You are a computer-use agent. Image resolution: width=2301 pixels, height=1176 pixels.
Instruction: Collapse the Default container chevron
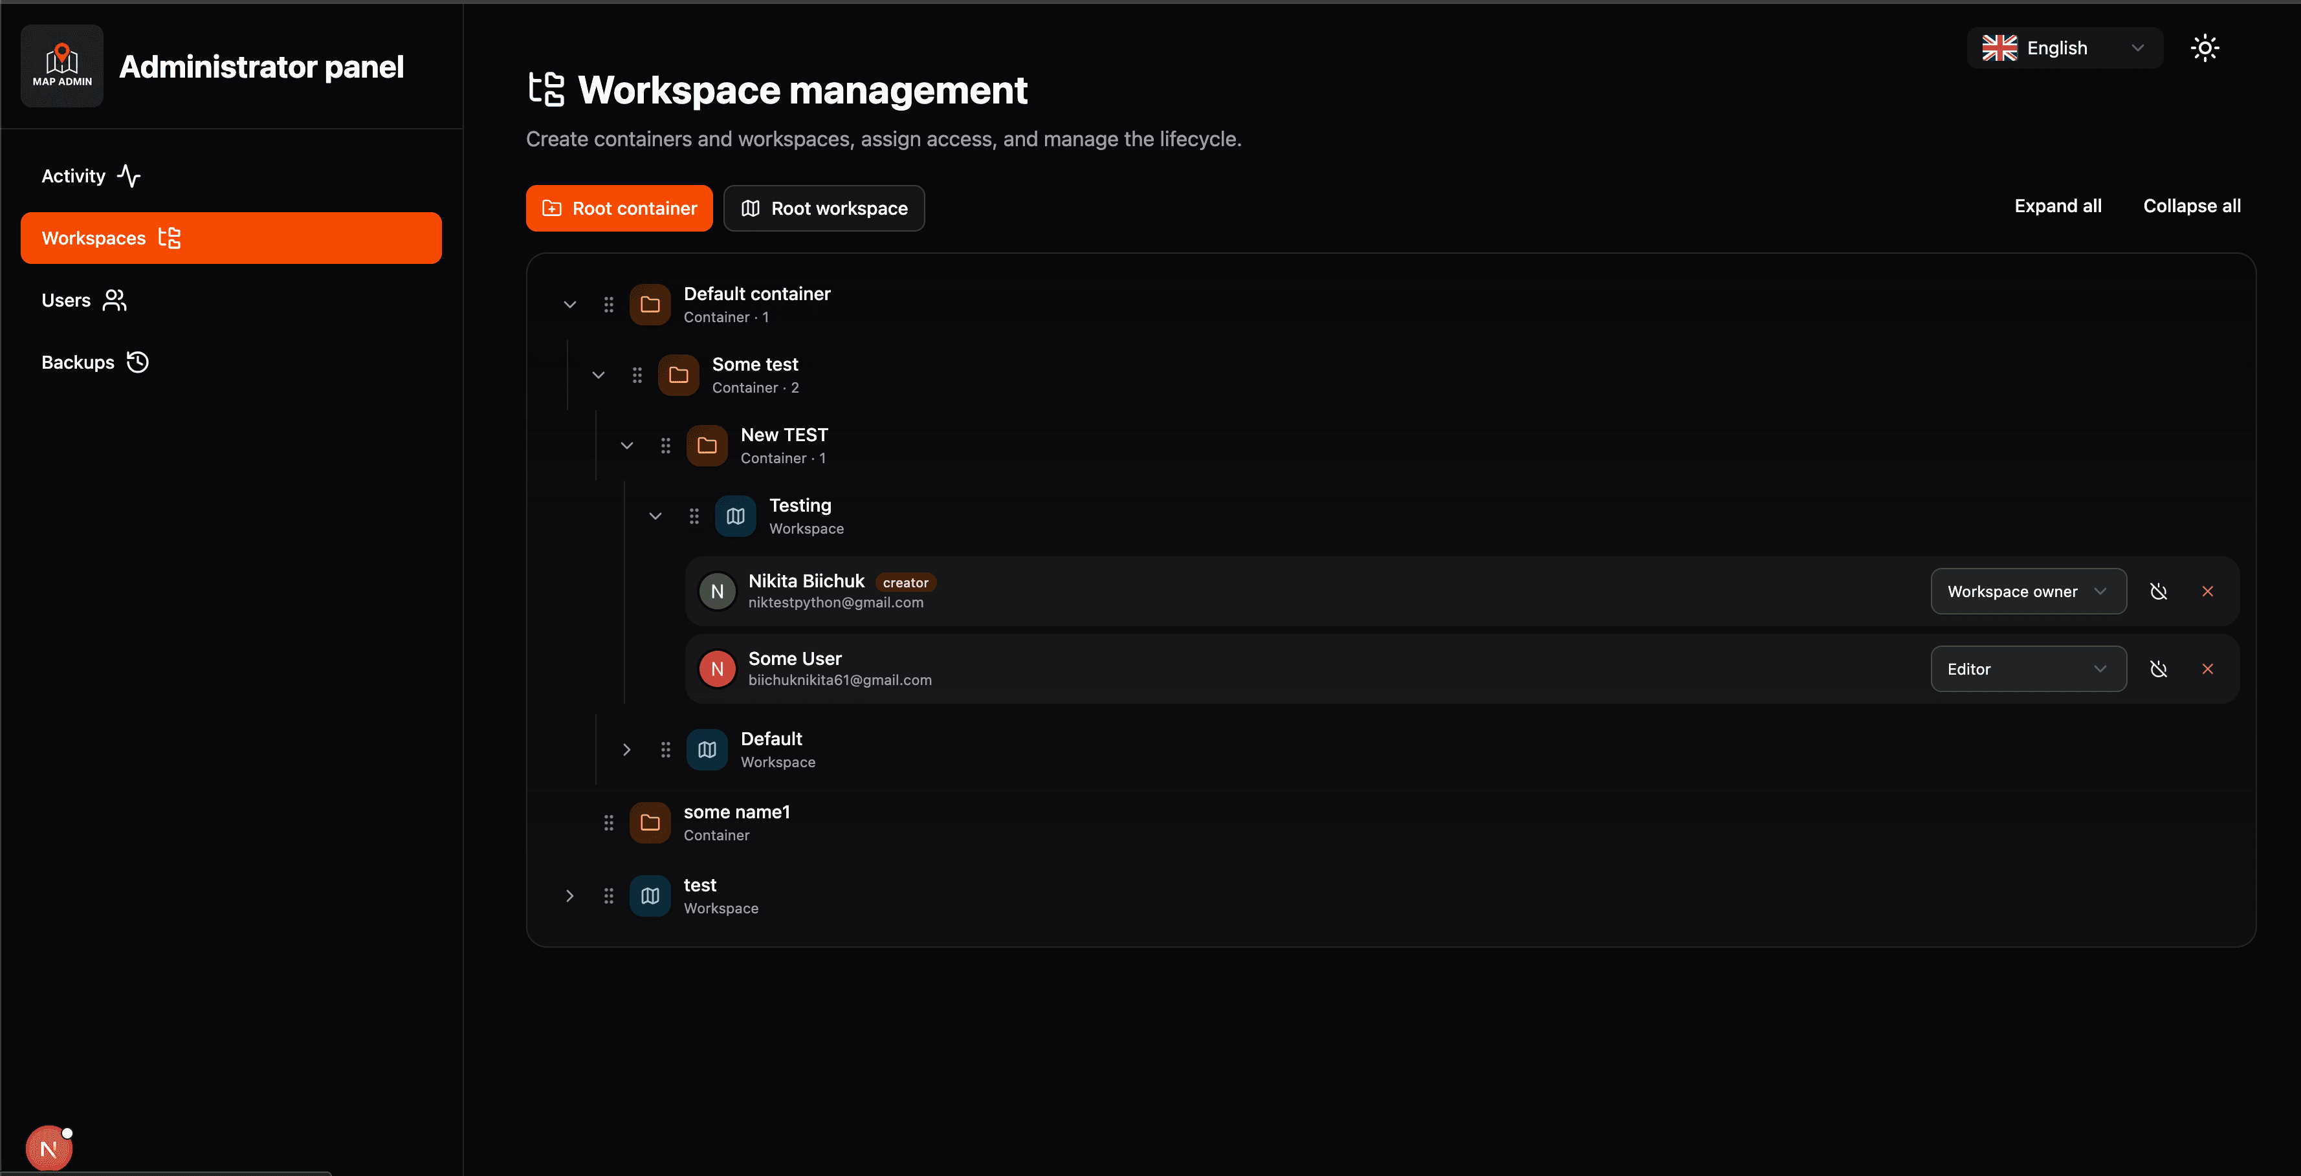[x=570, y=305]
